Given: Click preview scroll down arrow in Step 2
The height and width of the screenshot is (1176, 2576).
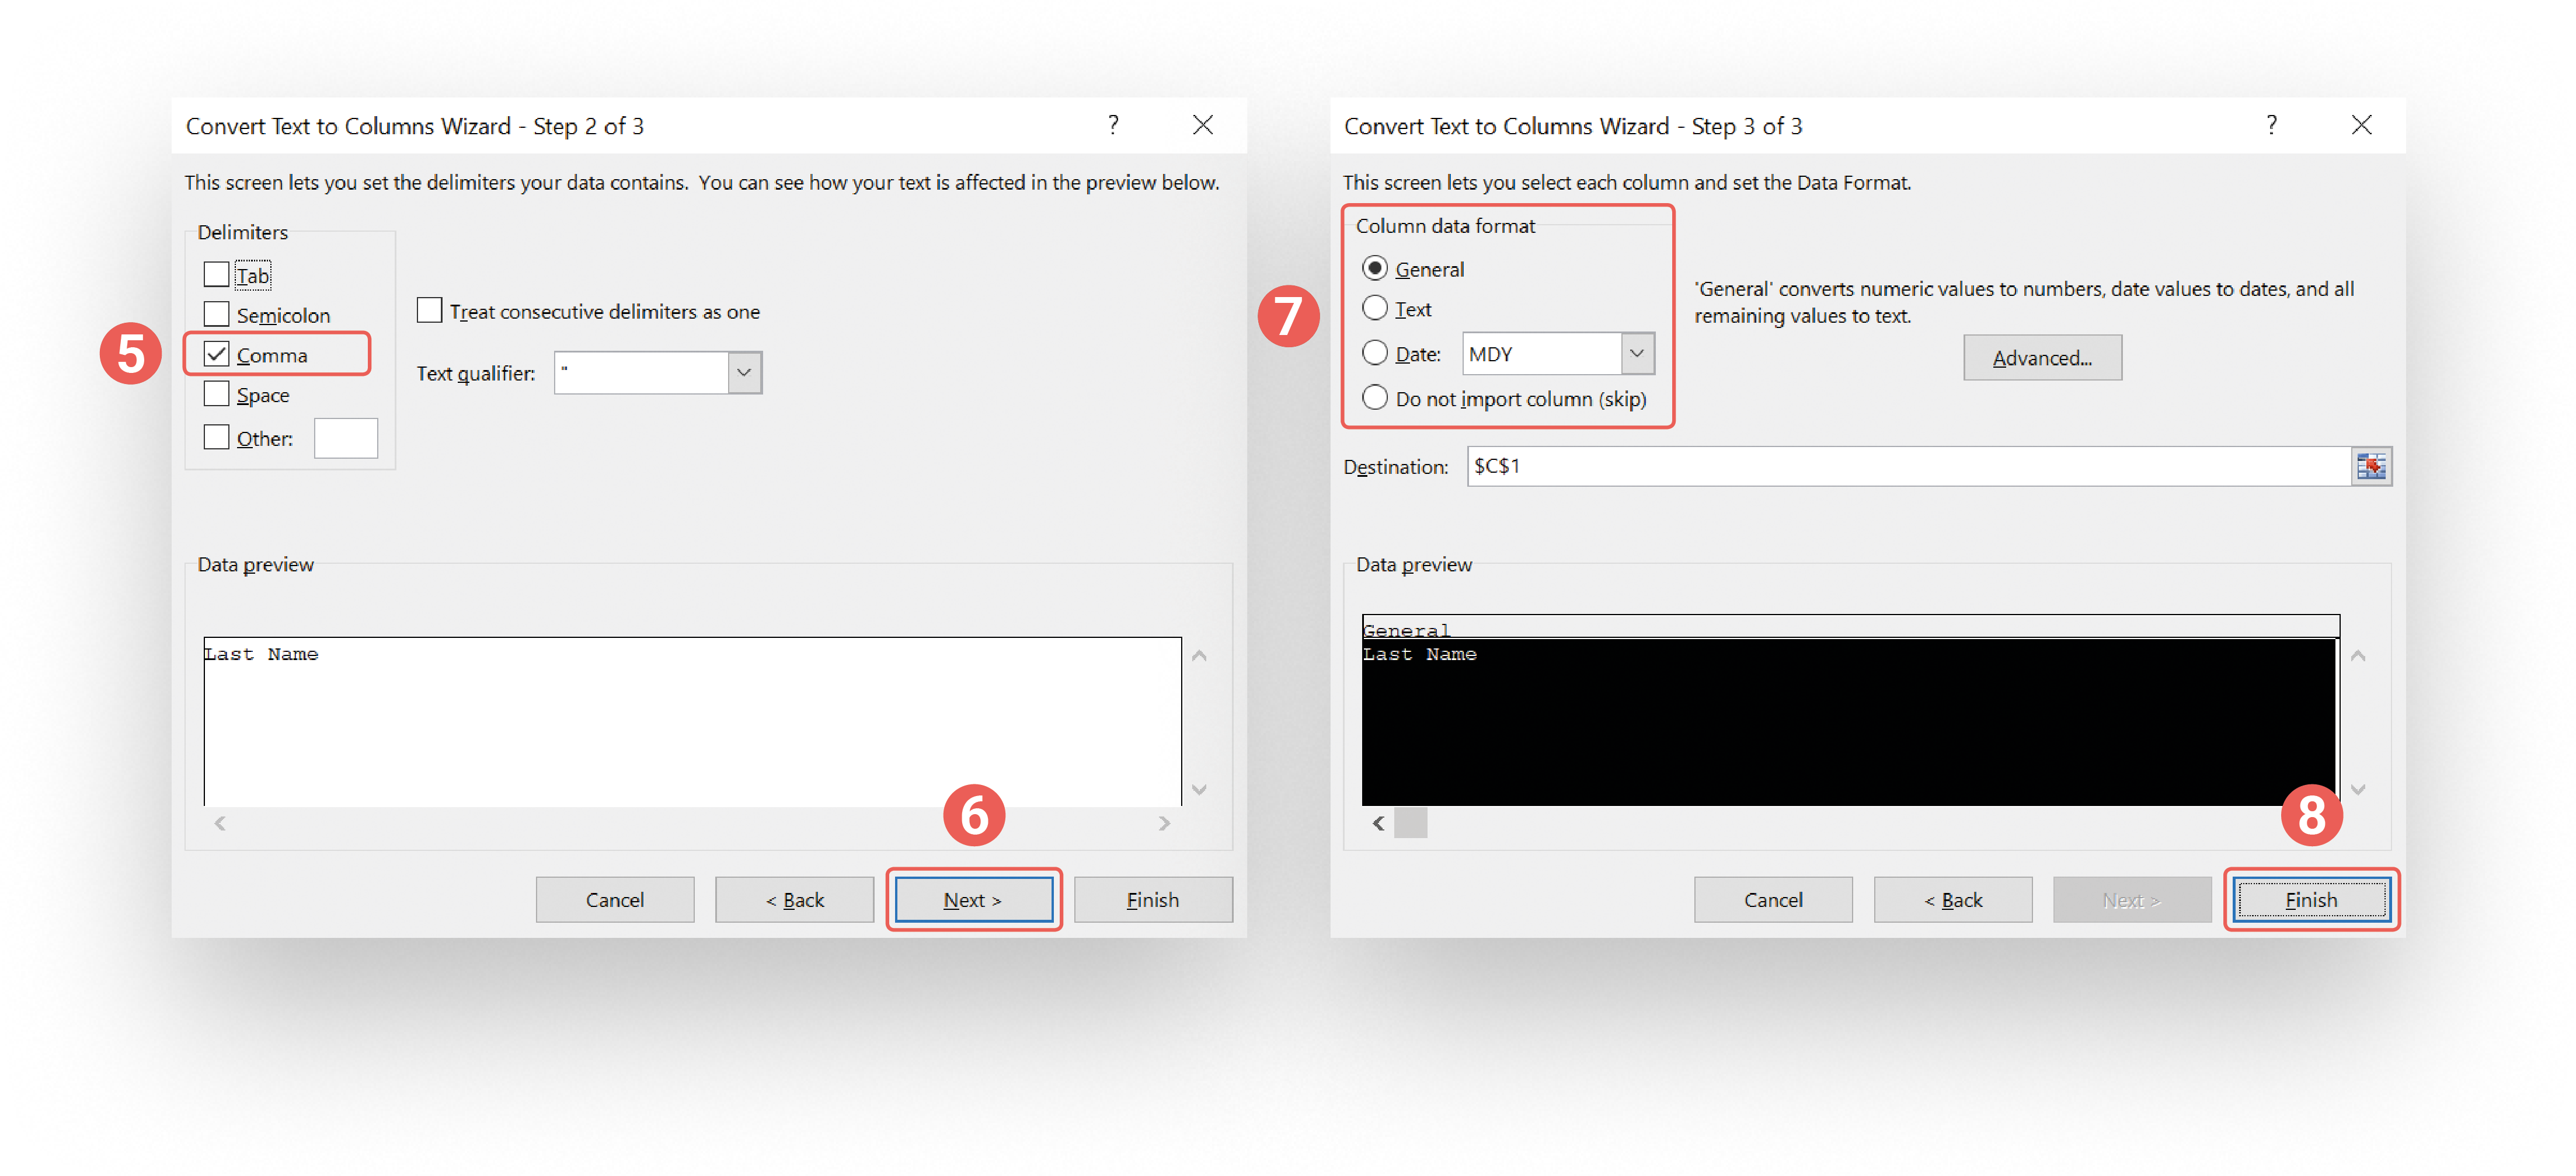Looking at the screenshot, I should [x=1199, y=790].
